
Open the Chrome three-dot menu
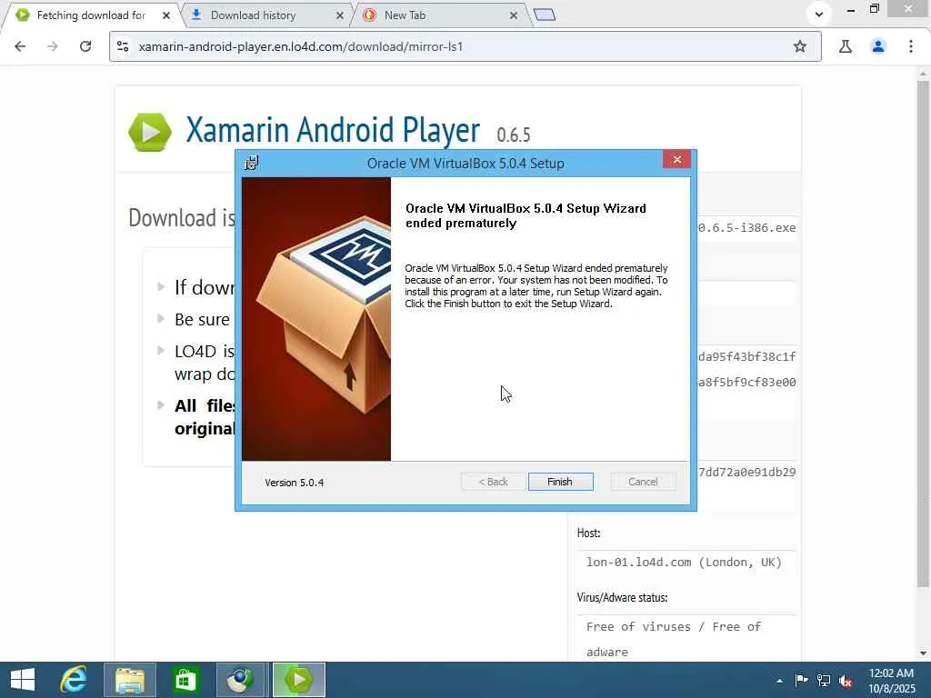pos(911,46)
